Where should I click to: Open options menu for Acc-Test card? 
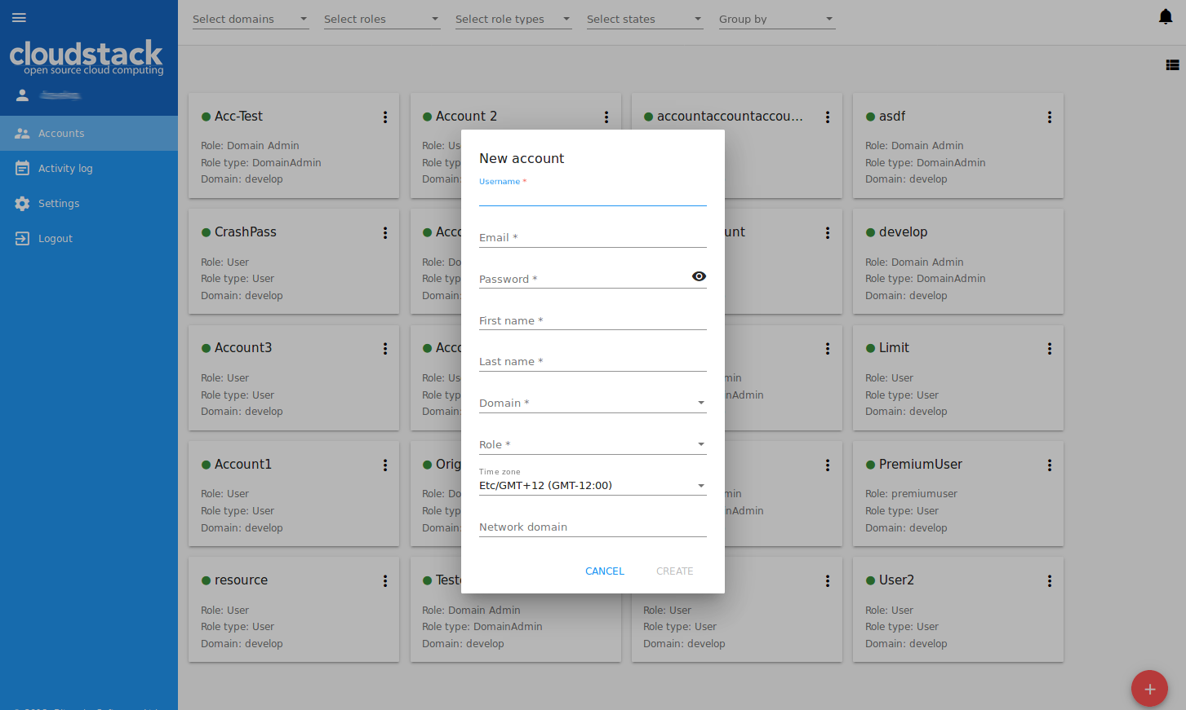(385, 117)
